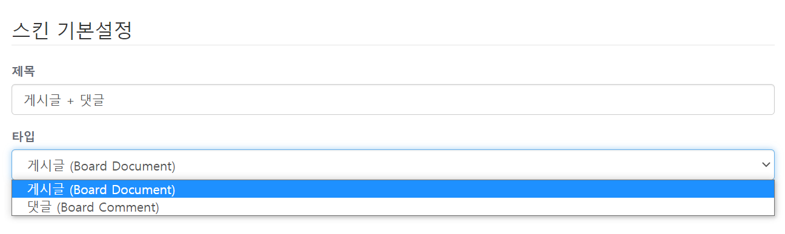Click the 타입 label
This screenshot has height=234, width=785.
(24, 137)
